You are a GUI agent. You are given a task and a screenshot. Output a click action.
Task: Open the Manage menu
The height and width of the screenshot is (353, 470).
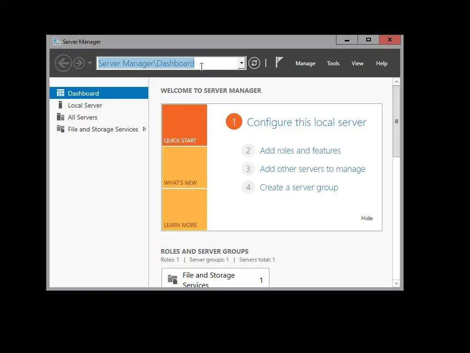[x=305, y=63]
